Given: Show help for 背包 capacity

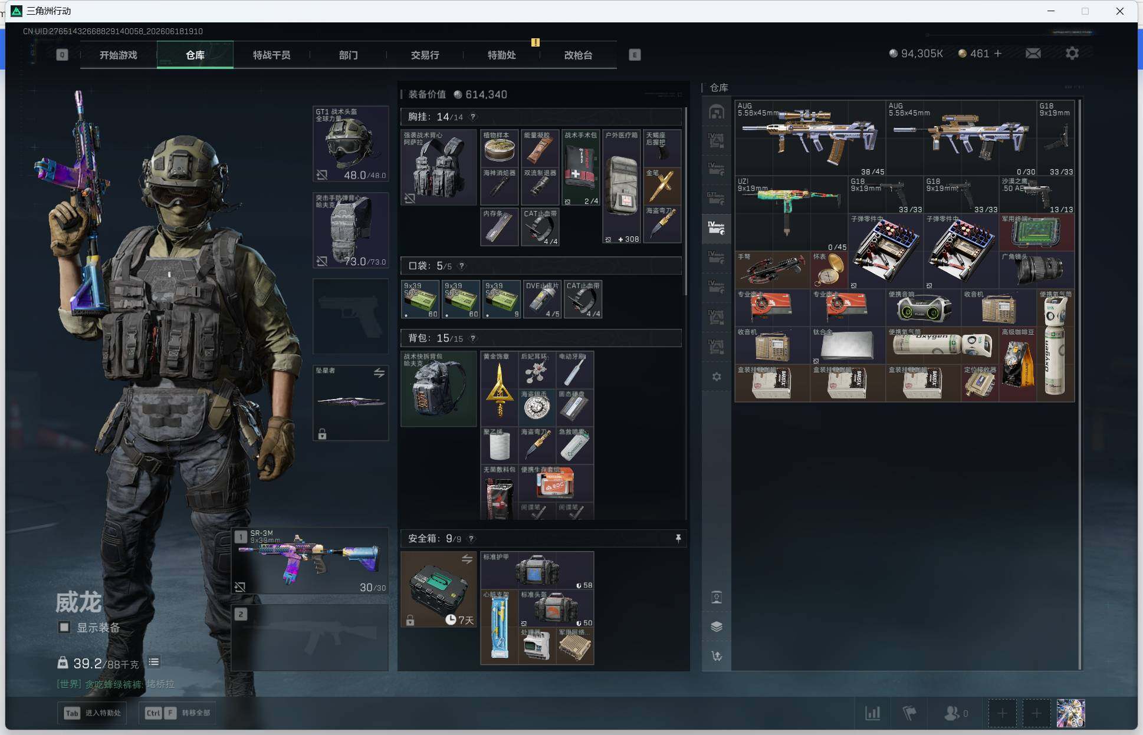Looking at the screenshot, I should [472, 338].
